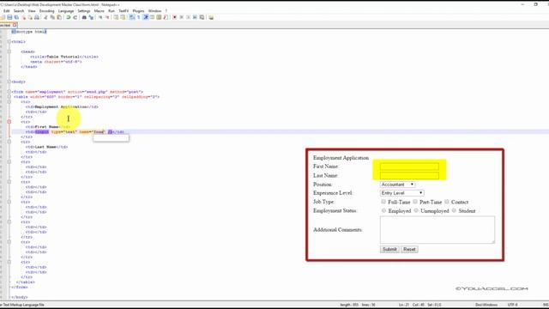This screenshot has width=549, height=309.
Task: Click the Employment Application code line
Action: coord(62,106)
